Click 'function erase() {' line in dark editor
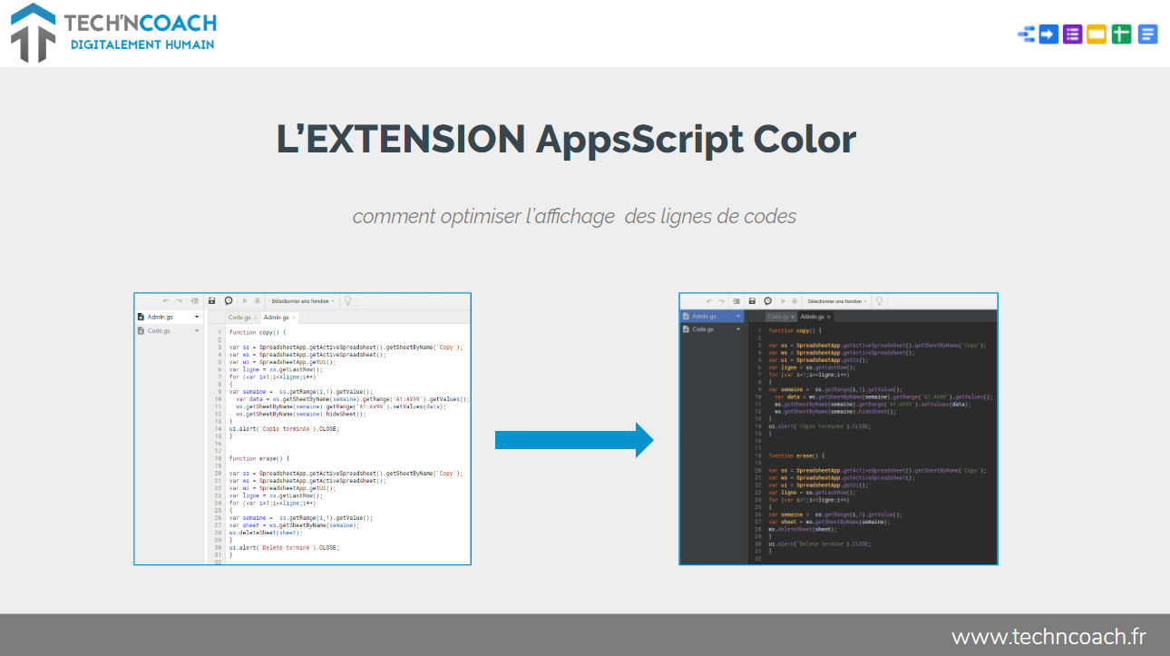 click(797, 455)
